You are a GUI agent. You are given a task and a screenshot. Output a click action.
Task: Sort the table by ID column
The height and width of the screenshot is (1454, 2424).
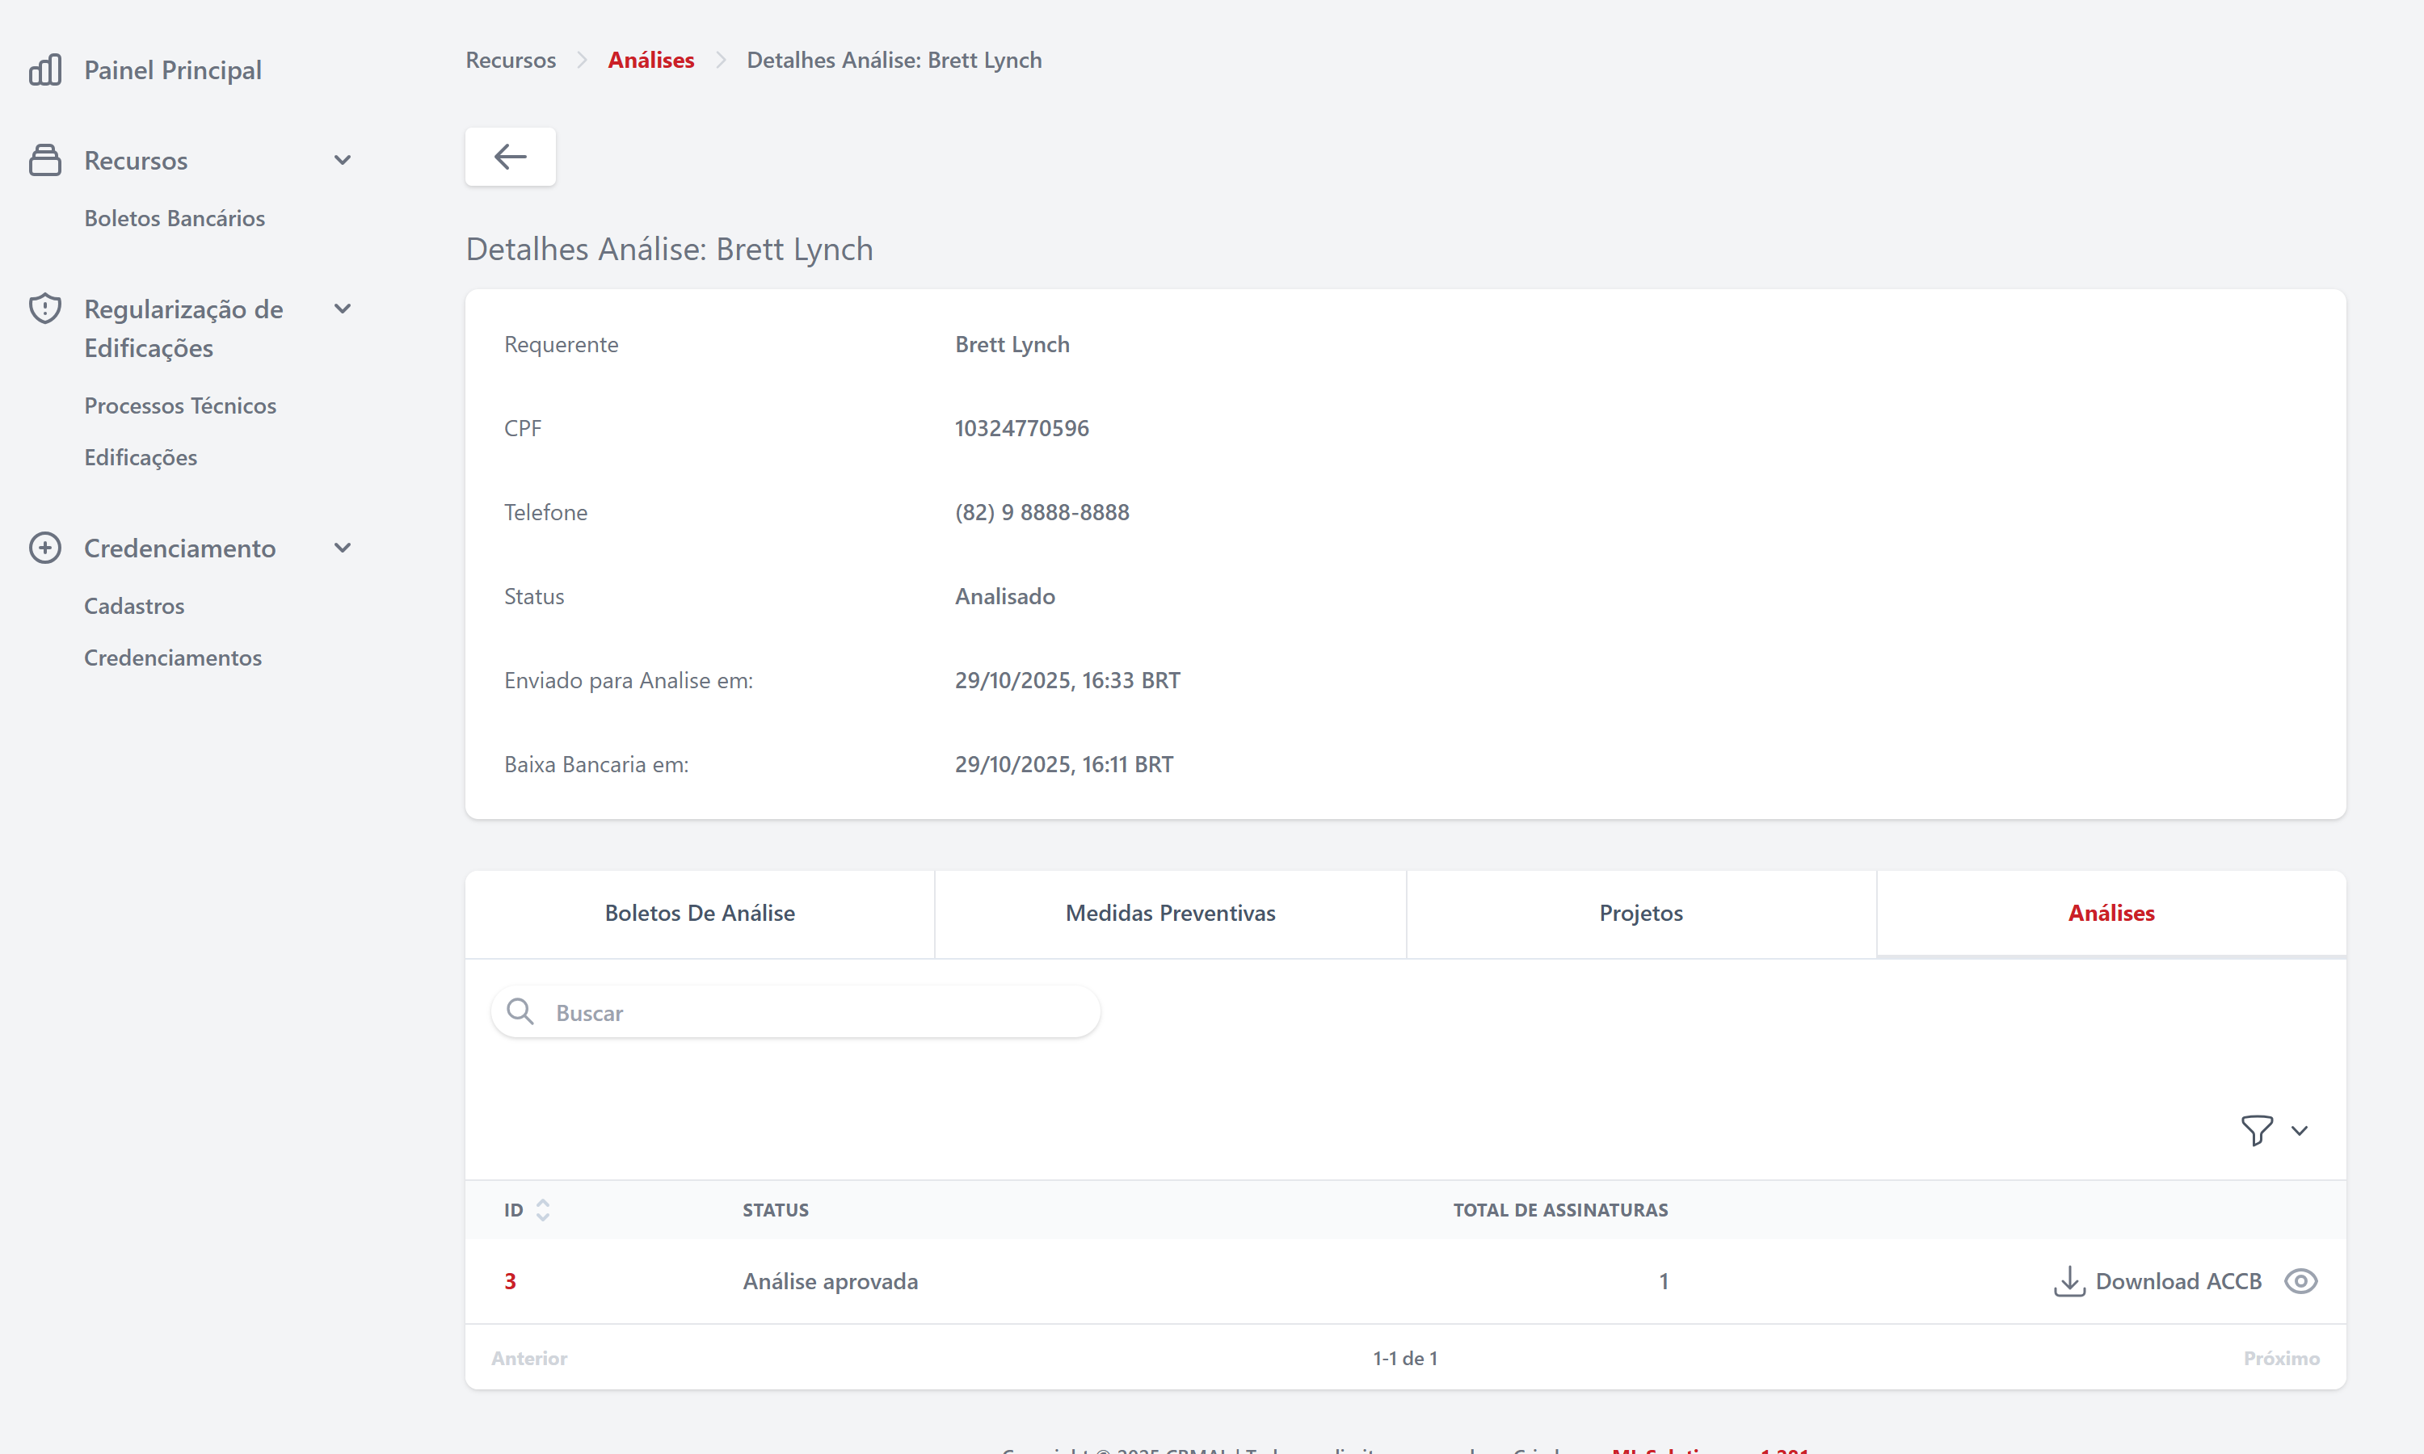(542, 1210)
